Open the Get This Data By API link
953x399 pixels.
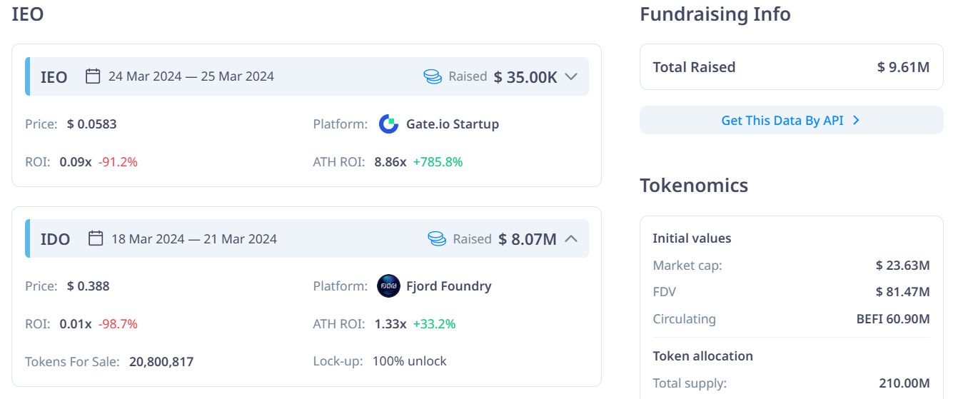click(x=782, y=121)
